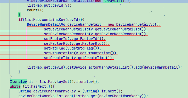Click 'getDeviceFactorWarnDetailList()' method call
This screenshot has width=188, height=98.
tap(100, 68)
